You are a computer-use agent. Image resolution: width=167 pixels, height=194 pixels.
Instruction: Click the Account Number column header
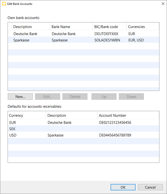pyautogui.click(x=128, y=115)
